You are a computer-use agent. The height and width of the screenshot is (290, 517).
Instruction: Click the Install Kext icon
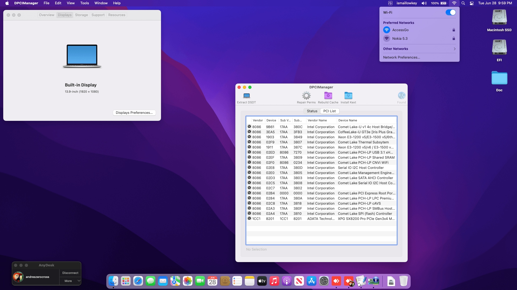click(348, 96)
